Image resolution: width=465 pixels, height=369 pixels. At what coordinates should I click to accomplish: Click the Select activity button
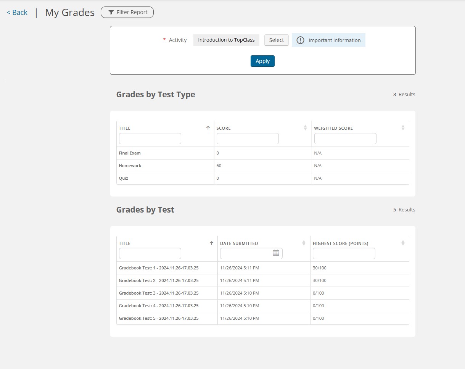(x=277, y=40)
